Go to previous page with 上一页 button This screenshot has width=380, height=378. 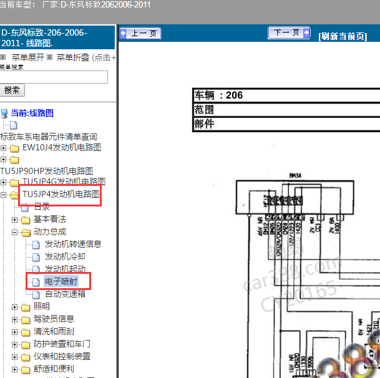[x=140, y=33]
